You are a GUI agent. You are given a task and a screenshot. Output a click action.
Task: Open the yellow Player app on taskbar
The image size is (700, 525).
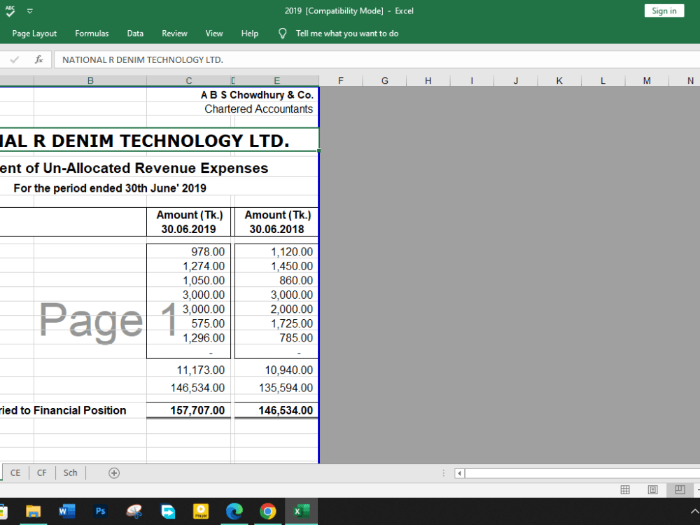pos(201,511)
